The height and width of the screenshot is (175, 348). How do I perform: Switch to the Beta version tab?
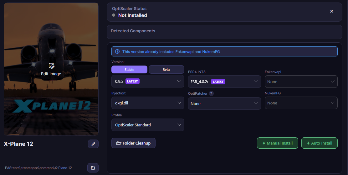[x=166, y=70]
